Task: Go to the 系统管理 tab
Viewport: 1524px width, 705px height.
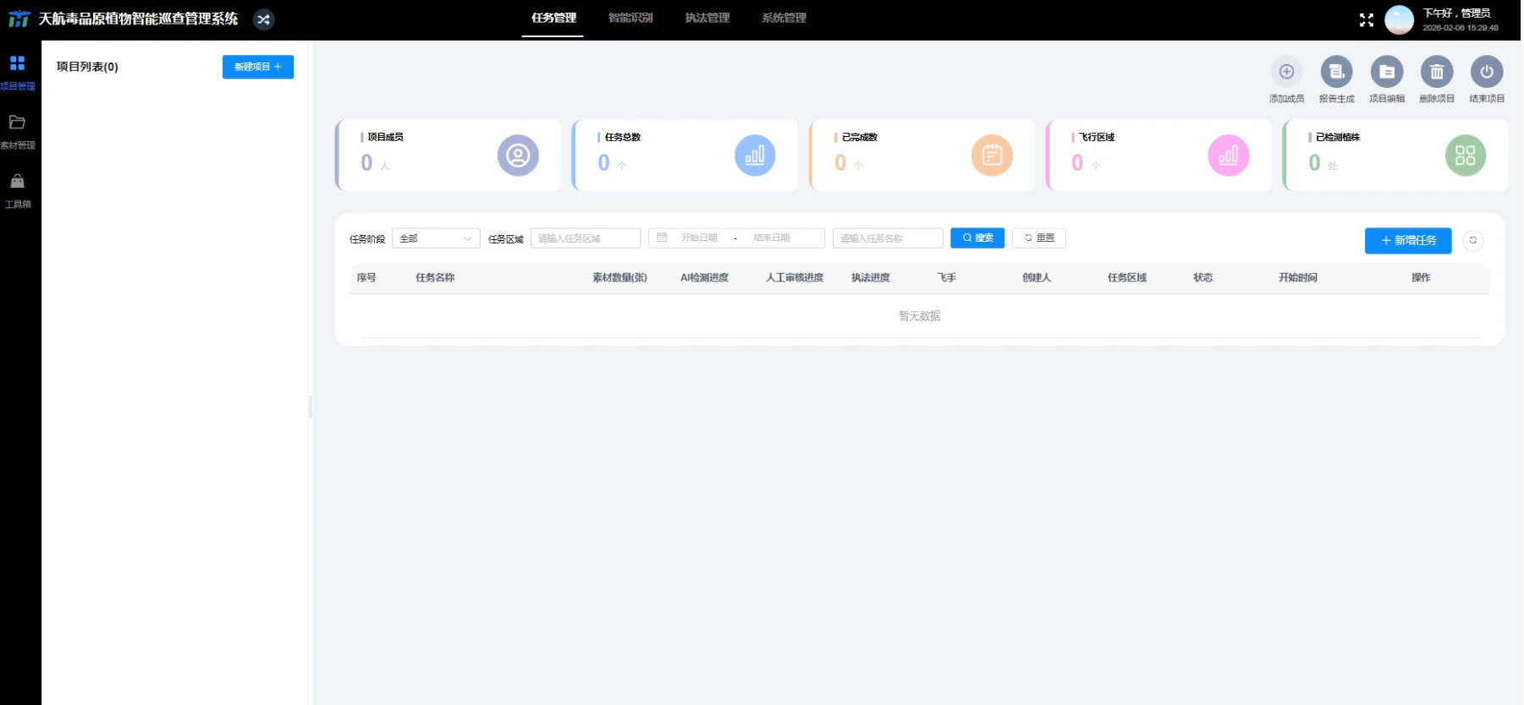Action: tap(784, 18)
